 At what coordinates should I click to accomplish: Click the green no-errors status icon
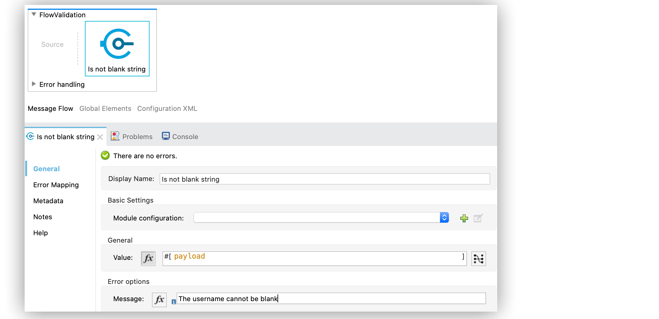click(x=105, y=155)
